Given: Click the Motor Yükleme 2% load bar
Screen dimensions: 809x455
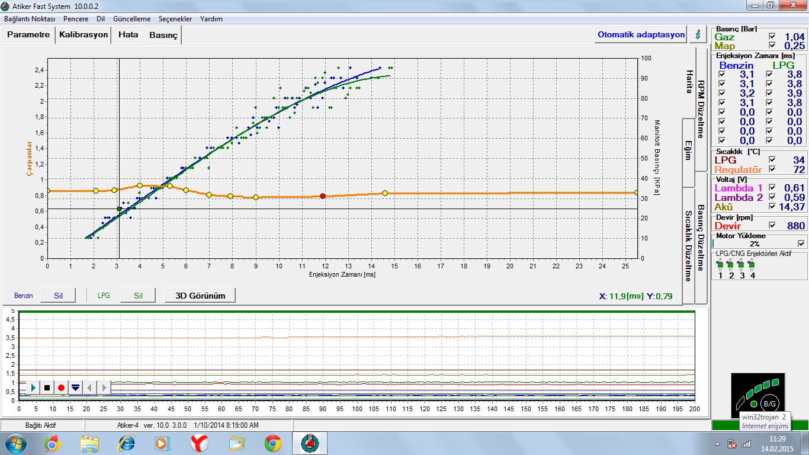Looking at the screenshot, I should pos(754,243).
